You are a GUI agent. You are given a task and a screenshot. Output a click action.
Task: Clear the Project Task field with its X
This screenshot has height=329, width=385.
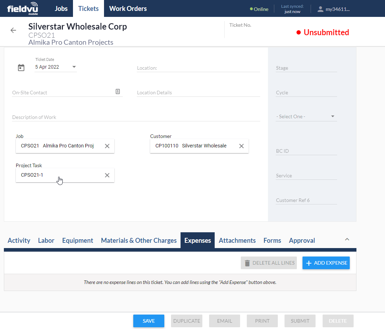(x=107, y=175)
